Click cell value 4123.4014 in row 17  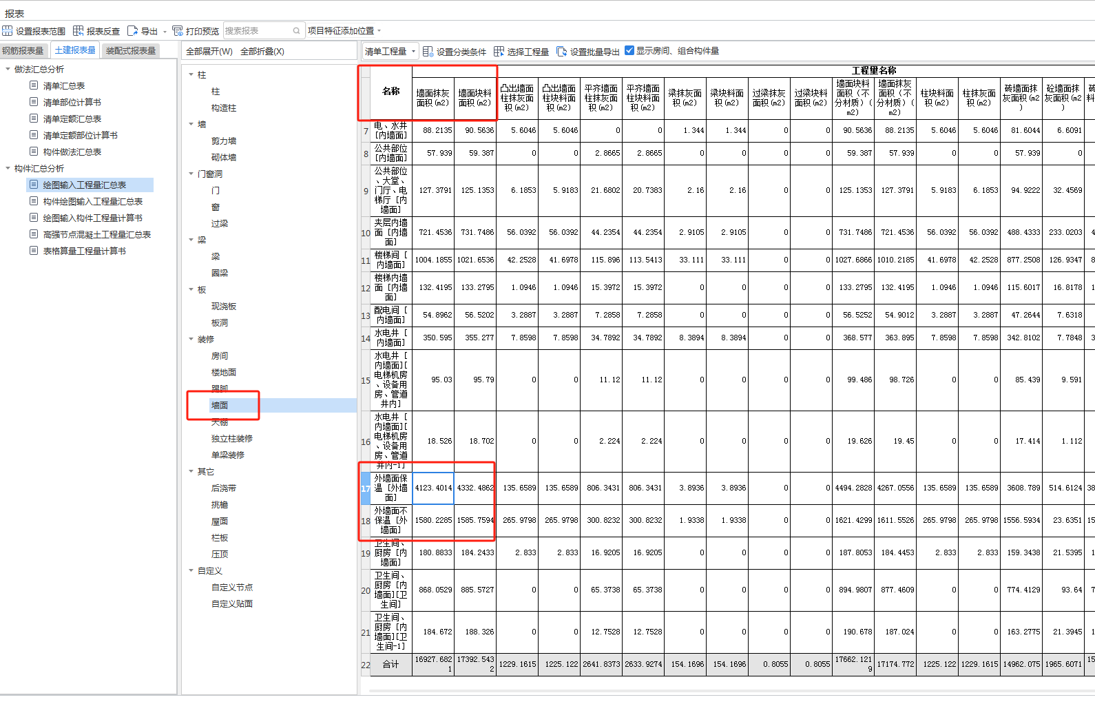pyautogui.click(x=433, y=488)
